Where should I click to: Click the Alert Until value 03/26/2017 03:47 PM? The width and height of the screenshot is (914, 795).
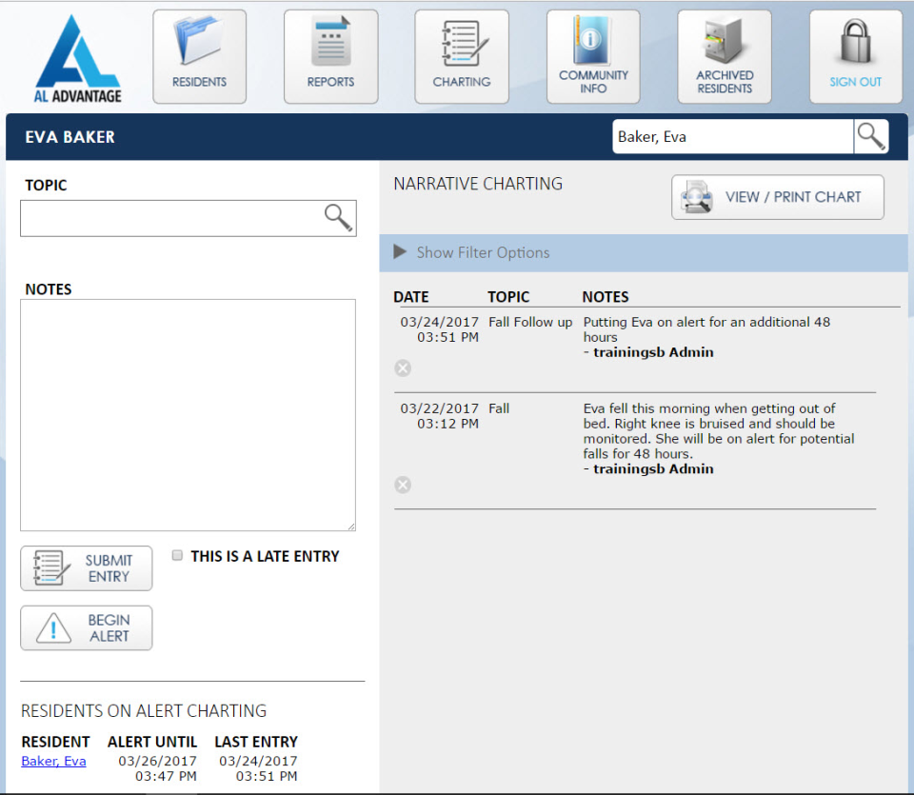157,768
